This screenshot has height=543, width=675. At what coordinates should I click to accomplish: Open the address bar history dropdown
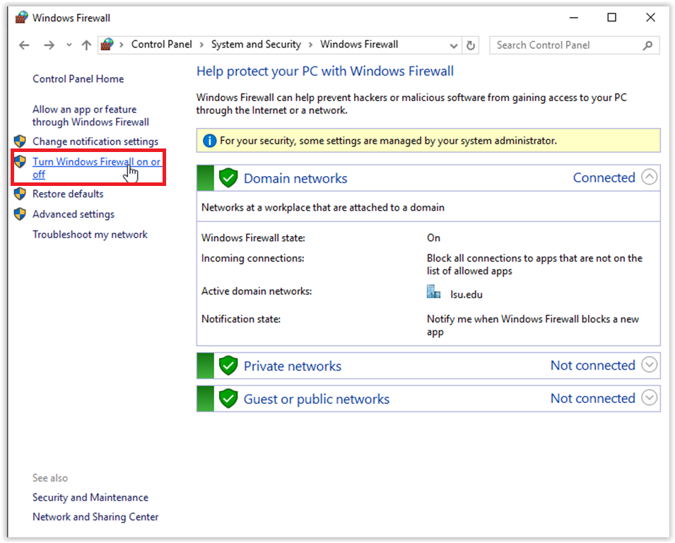click(453, 46)
